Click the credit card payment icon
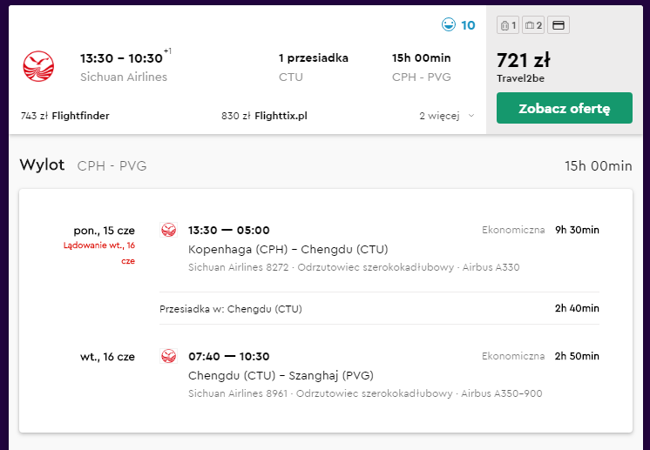This screenshot has width=650, height=450. [559, 25]
